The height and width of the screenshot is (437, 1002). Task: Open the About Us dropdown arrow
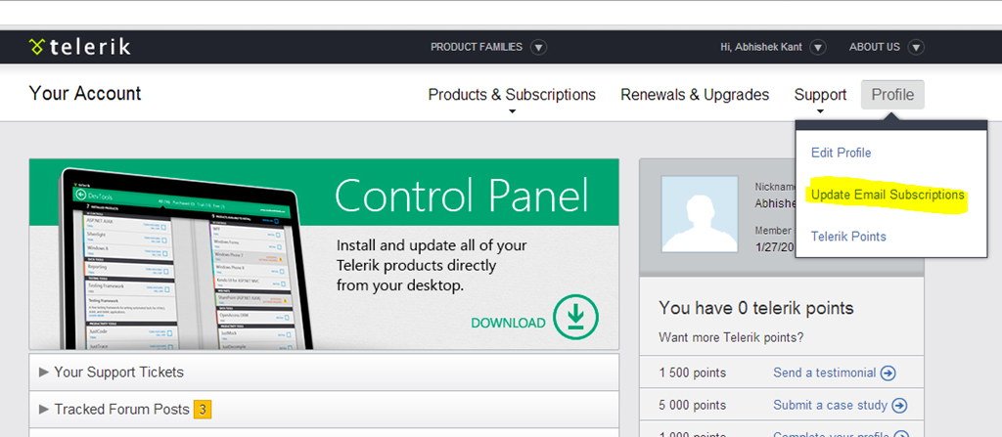(x=916, y=47)
